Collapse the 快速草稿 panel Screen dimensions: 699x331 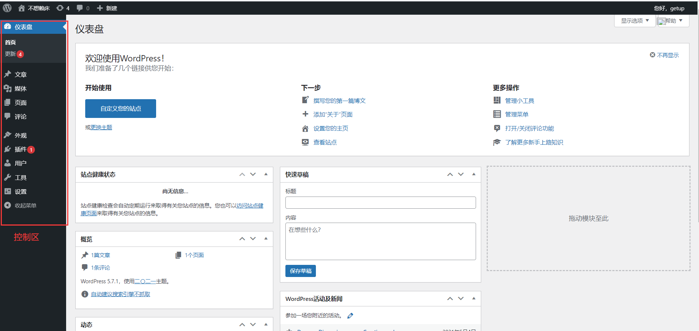coord(474,174)
